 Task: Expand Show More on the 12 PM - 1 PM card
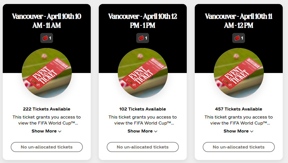coord(142,131)
